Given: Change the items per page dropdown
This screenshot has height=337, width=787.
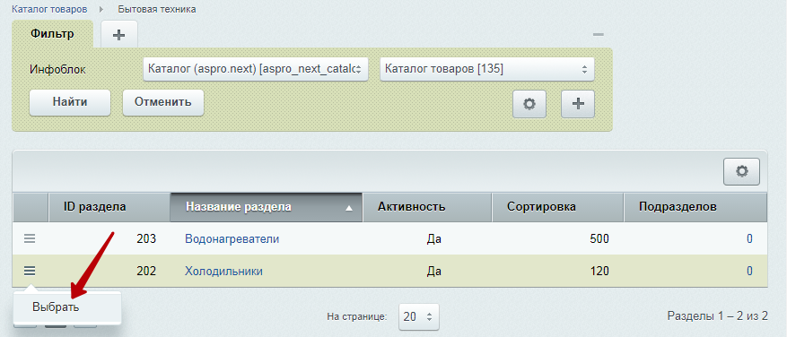Looking at the screenshot, I should tap(418, 317).
